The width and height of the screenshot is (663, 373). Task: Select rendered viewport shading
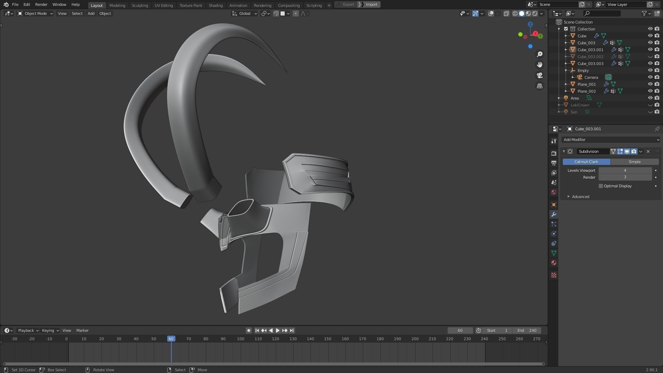(x=535, y=13)
